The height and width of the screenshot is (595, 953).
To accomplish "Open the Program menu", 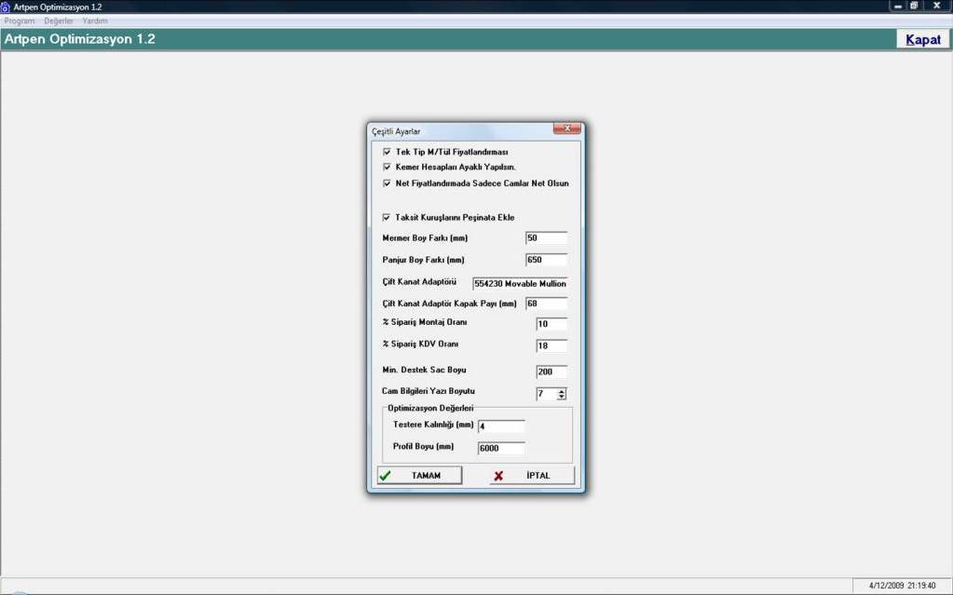I will [20, 20].
